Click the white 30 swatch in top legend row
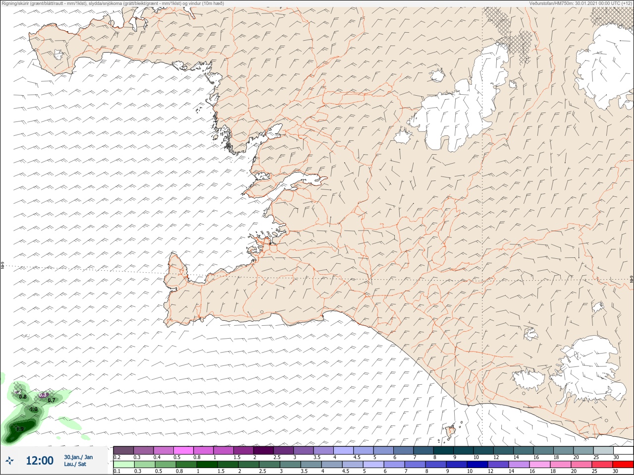This screenshot has height=475, width=634. [623, 450]
